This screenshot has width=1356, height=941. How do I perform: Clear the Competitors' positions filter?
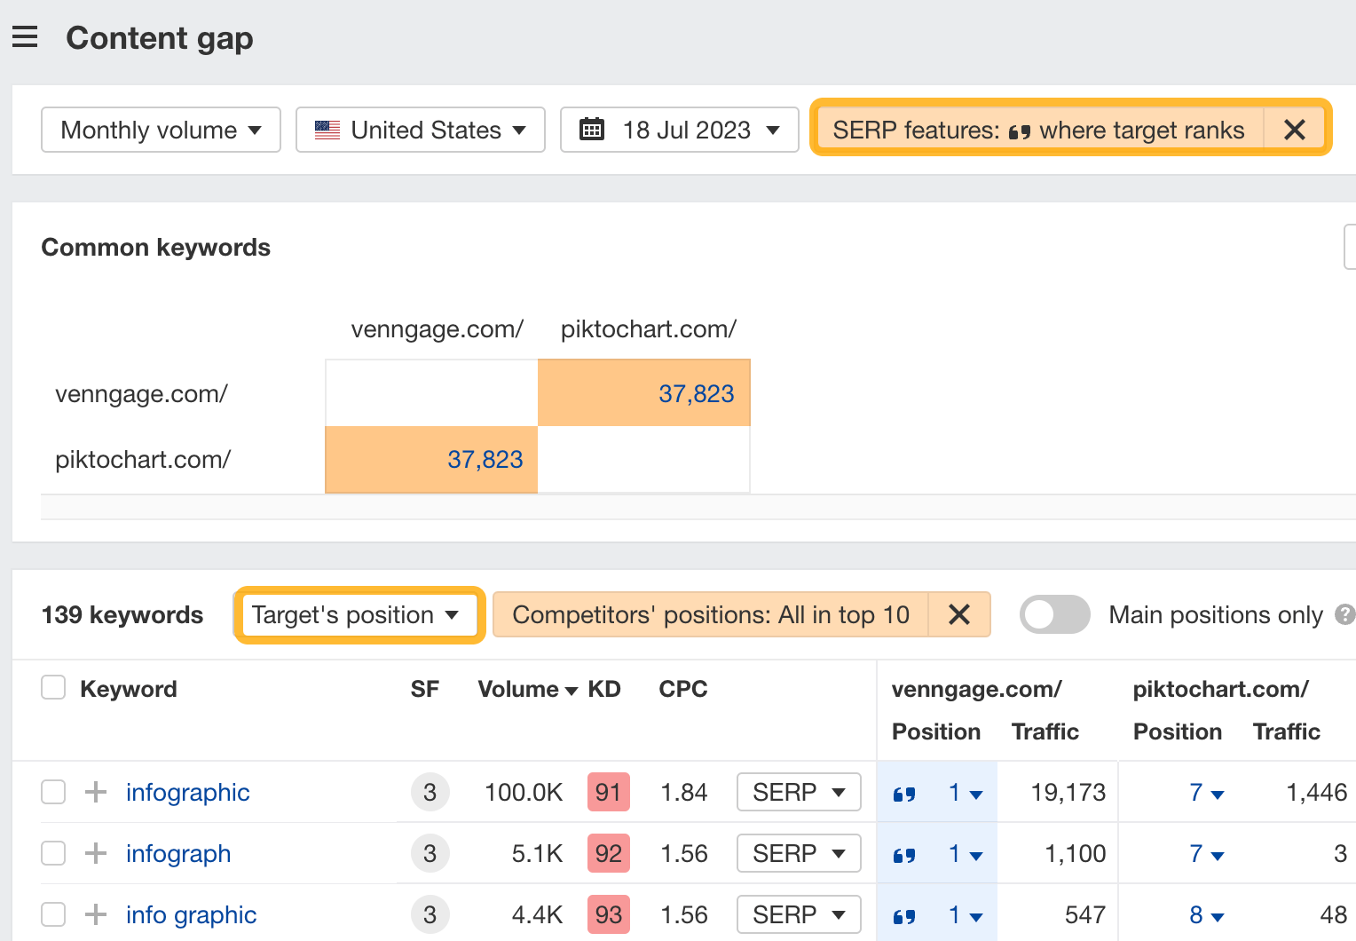click(x=959, y=614)
